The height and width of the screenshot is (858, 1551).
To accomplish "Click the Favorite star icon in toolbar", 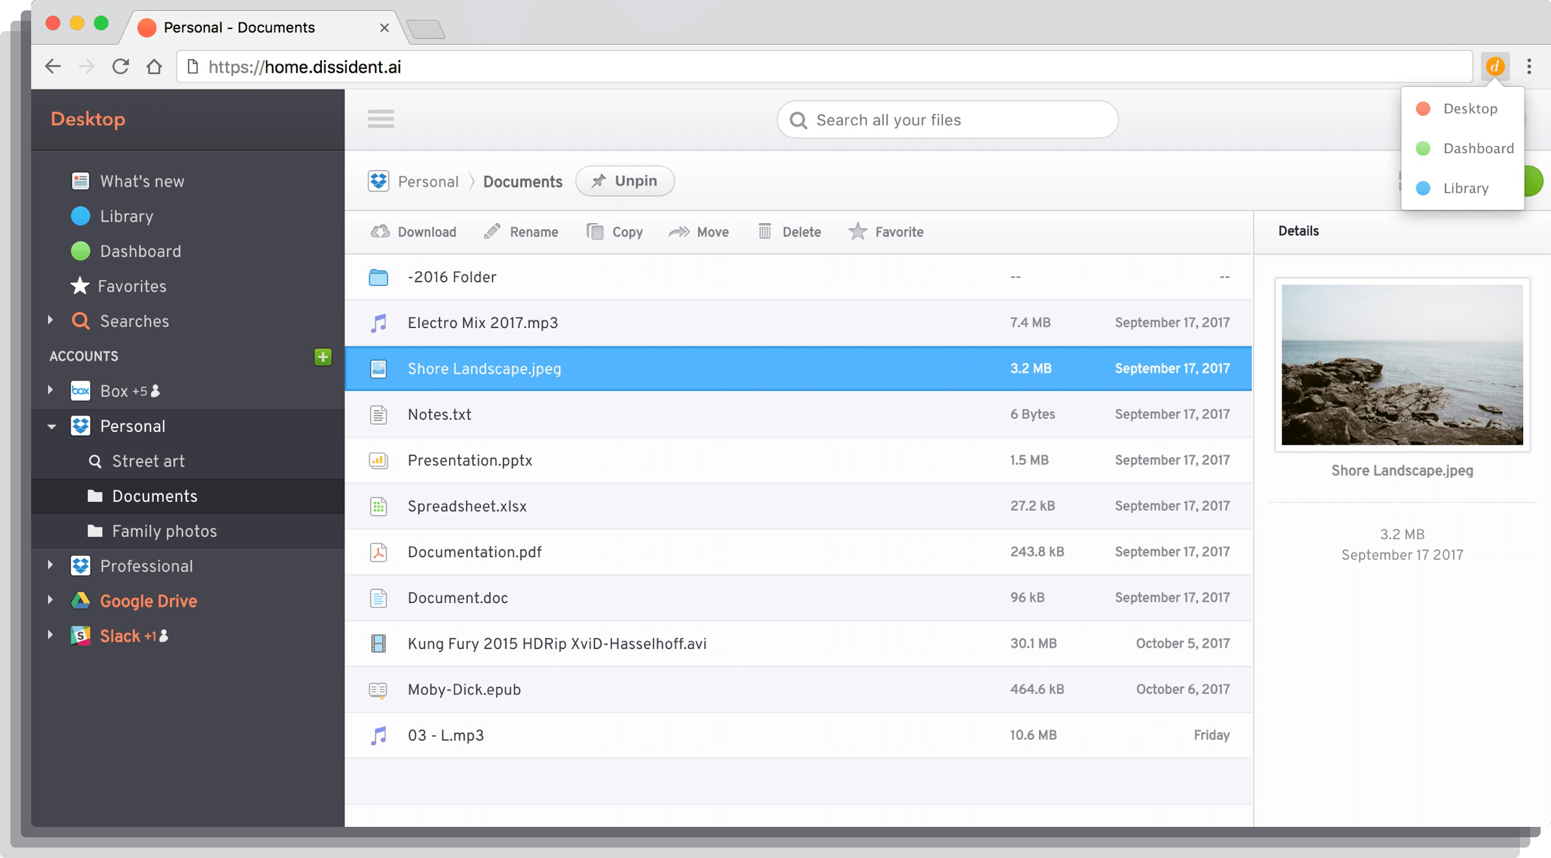I will click(x=857, y=232).
